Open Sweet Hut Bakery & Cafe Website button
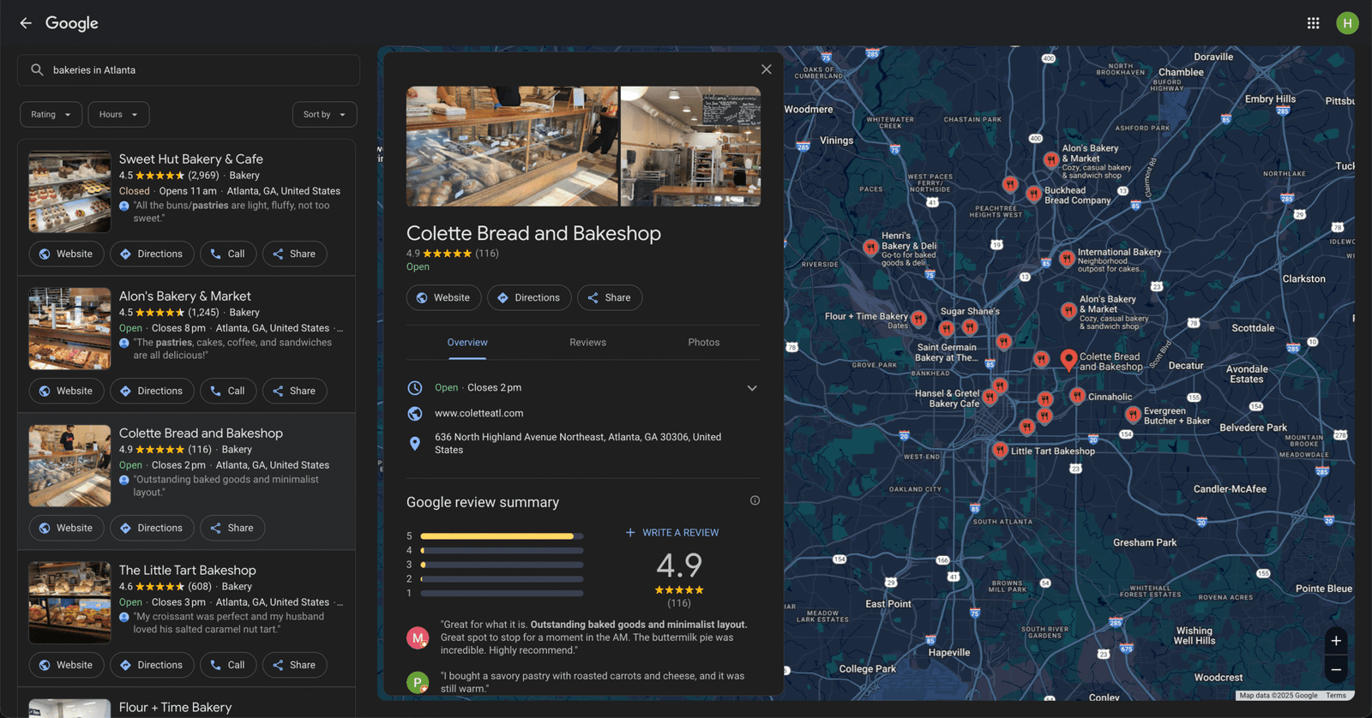This screenshot has width=1372, height=718. [x=67, y=254]
